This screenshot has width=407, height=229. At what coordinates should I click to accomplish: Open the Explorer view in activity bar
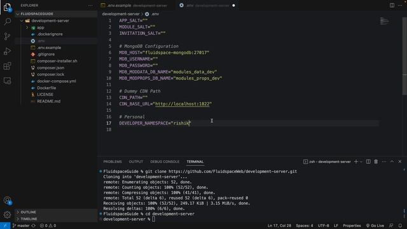click(7, 7)
